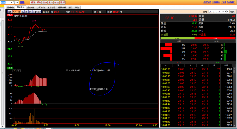Switch to the 主力地圖 tab

pyautogui.click(x=51, y=7)
